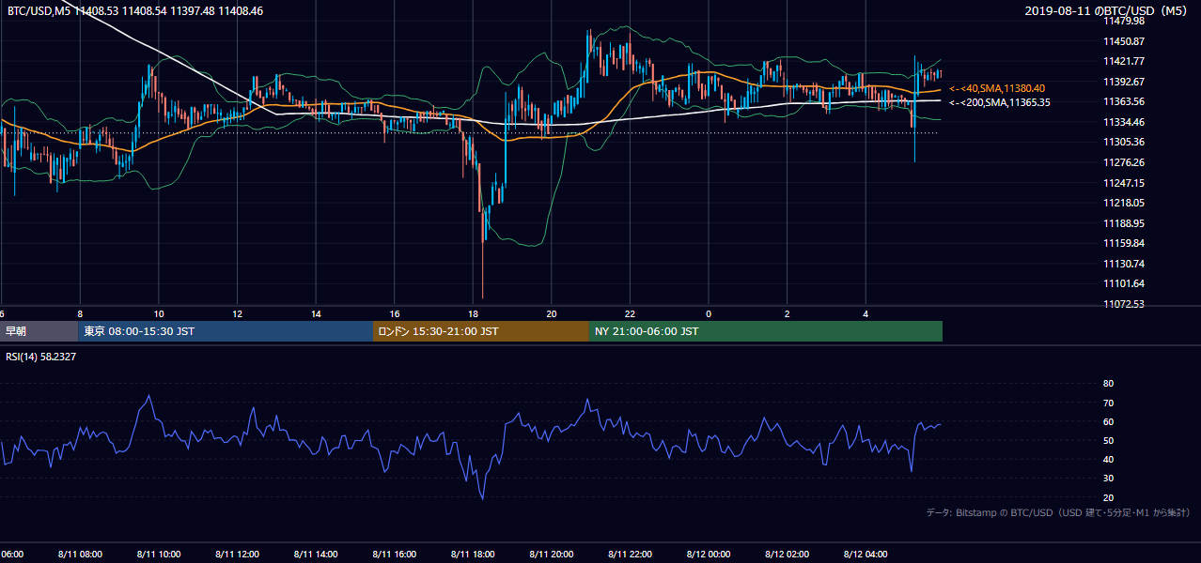The image size is (1201, 563).
Task: Click the 8/12 00:00 time axis label
Action: (x=709, y=555)
